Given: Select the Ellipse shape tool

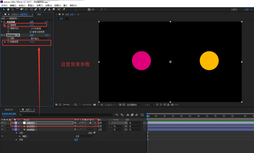Looking at the screenshot, I should point(31,9).
